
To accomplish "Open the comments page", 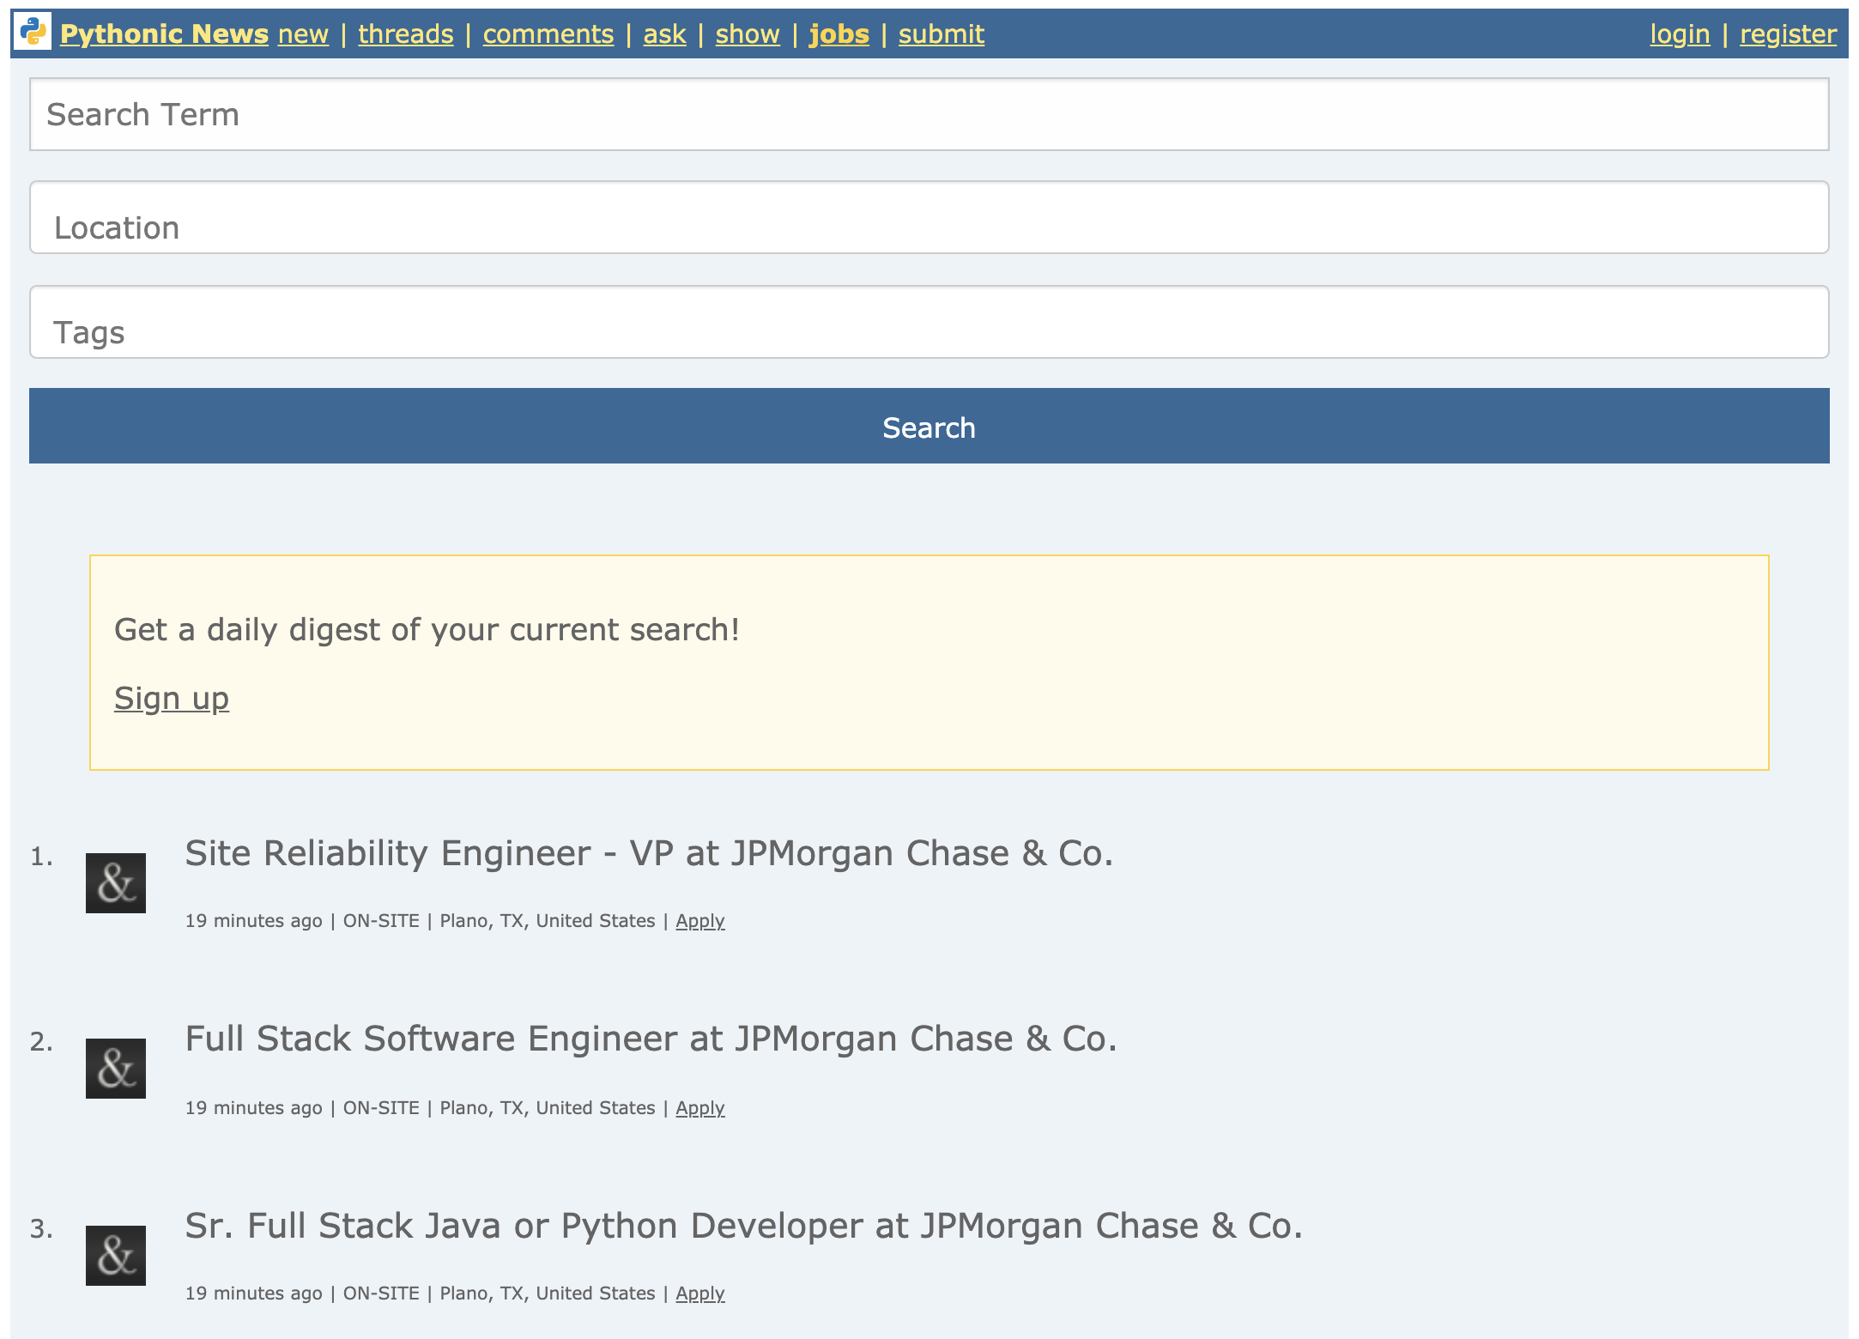I will [x=548, y=34].
